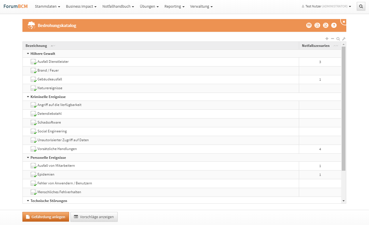
Task: Open table settings wrench icon
Action: click(344, 39)
